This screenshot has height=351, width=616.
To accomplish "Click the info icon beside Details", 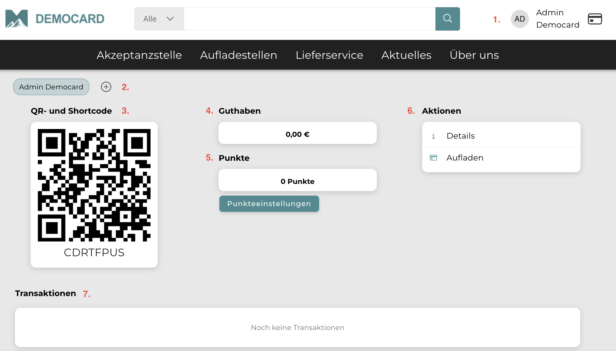I will (433, 136).
